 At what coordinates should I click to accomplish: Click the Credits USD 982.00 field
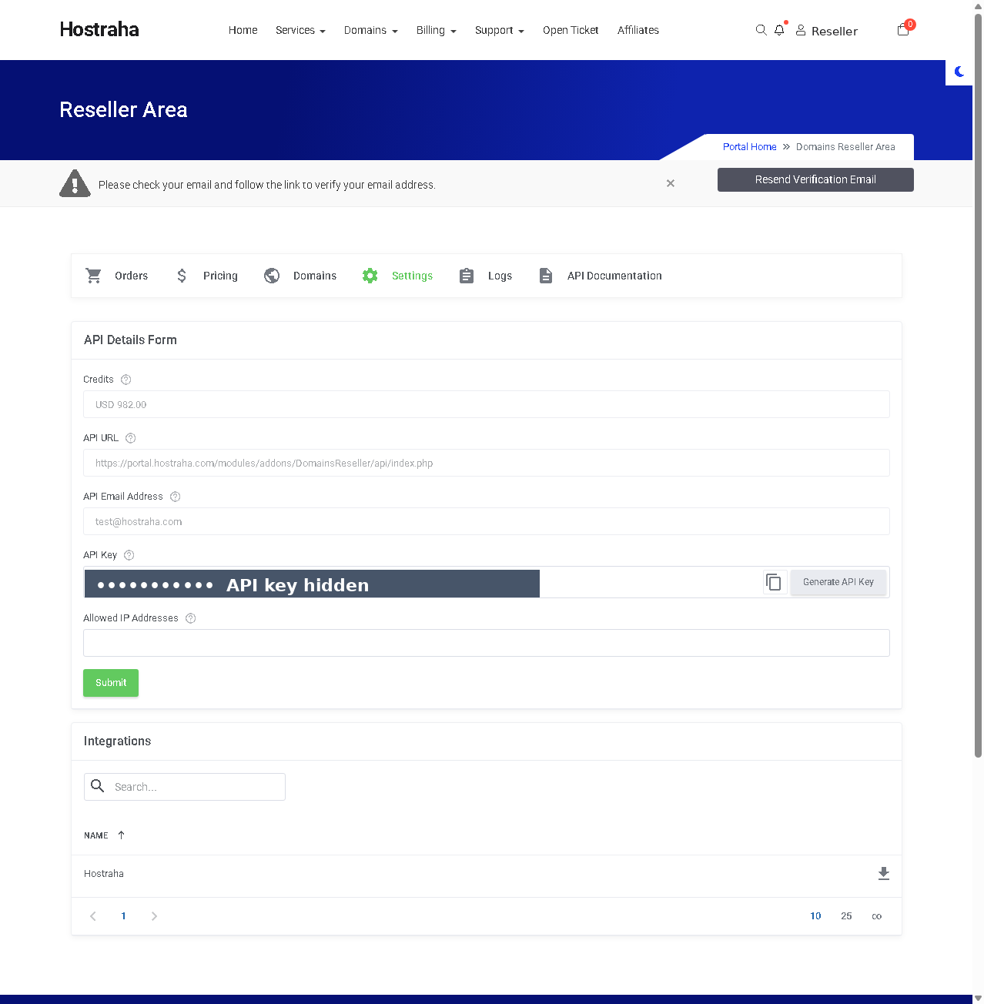[487, 404]
